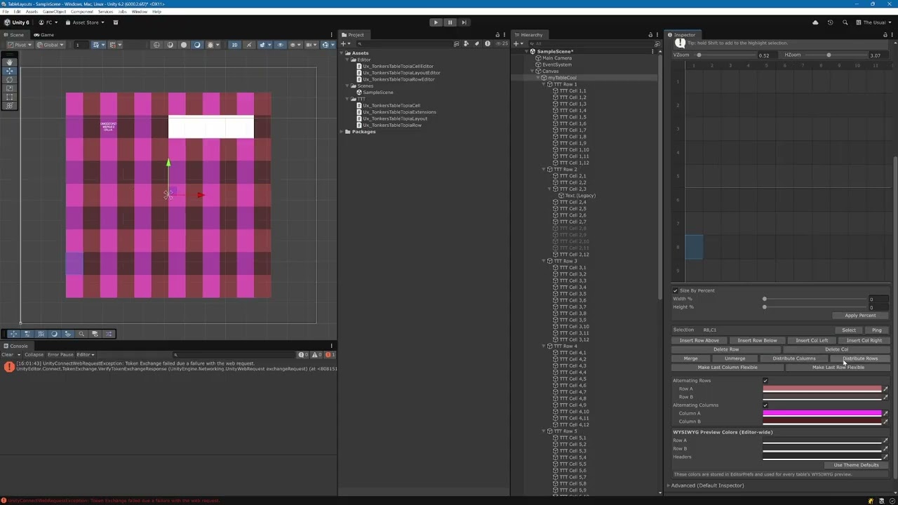Click the Unmerge button
The height and width of the screenshot is (505, 898).
pyautogui.click(x=735, y=358)
